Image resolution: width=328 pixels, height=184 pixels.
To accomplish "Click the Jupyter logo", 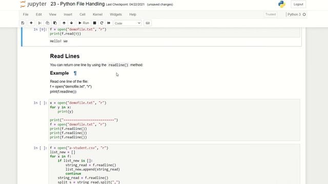I will 33,4.
